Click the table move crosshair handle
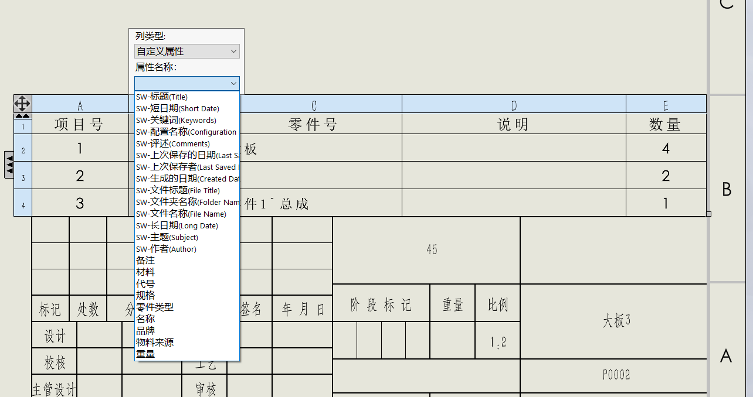 click(x=22, y=104)
